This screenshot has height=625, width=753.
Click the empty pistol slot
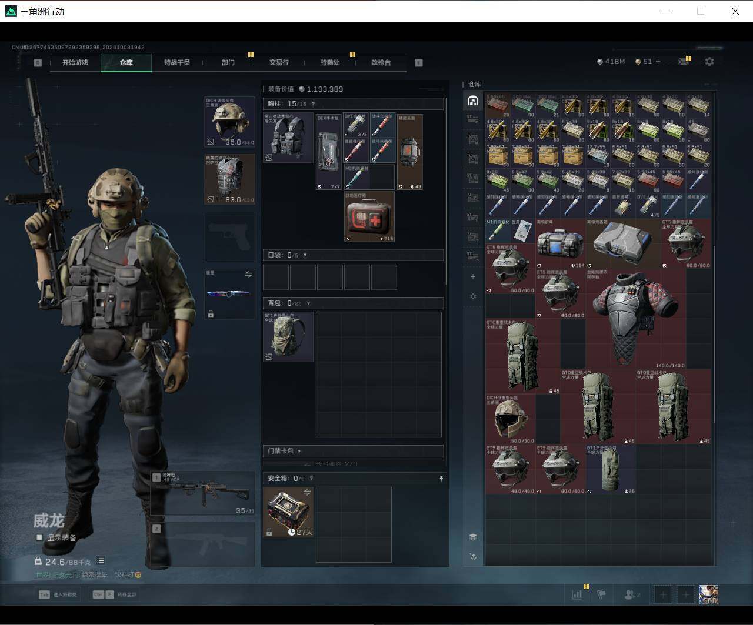229,236
